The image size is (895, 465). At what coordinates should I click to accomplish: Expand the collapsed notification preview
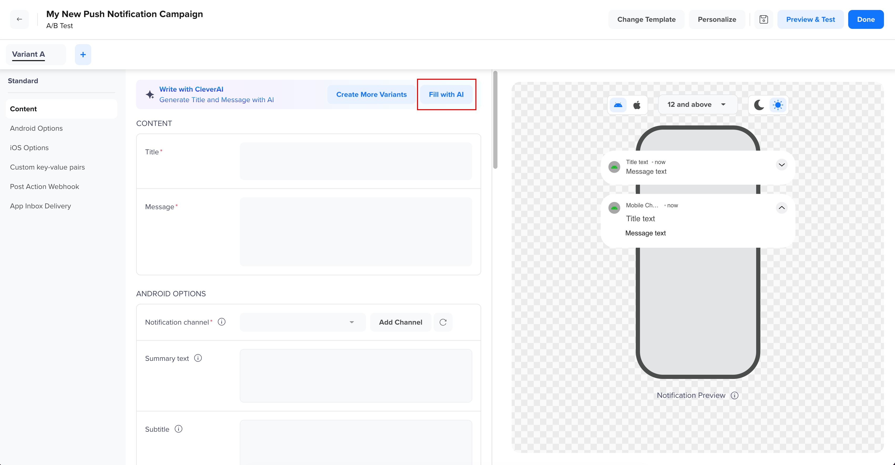coord(782,165)
